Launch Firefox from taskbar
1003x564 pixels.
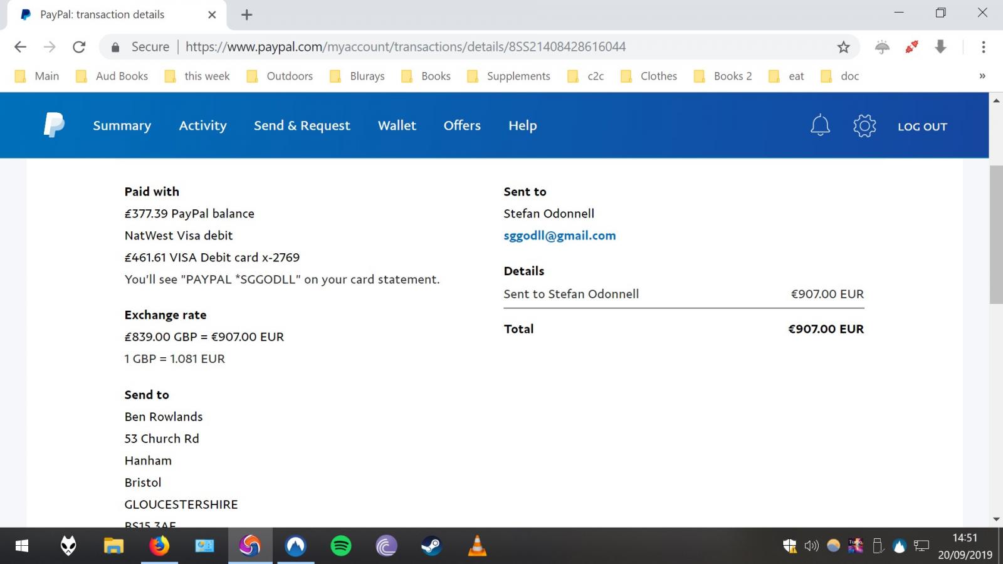159,546
